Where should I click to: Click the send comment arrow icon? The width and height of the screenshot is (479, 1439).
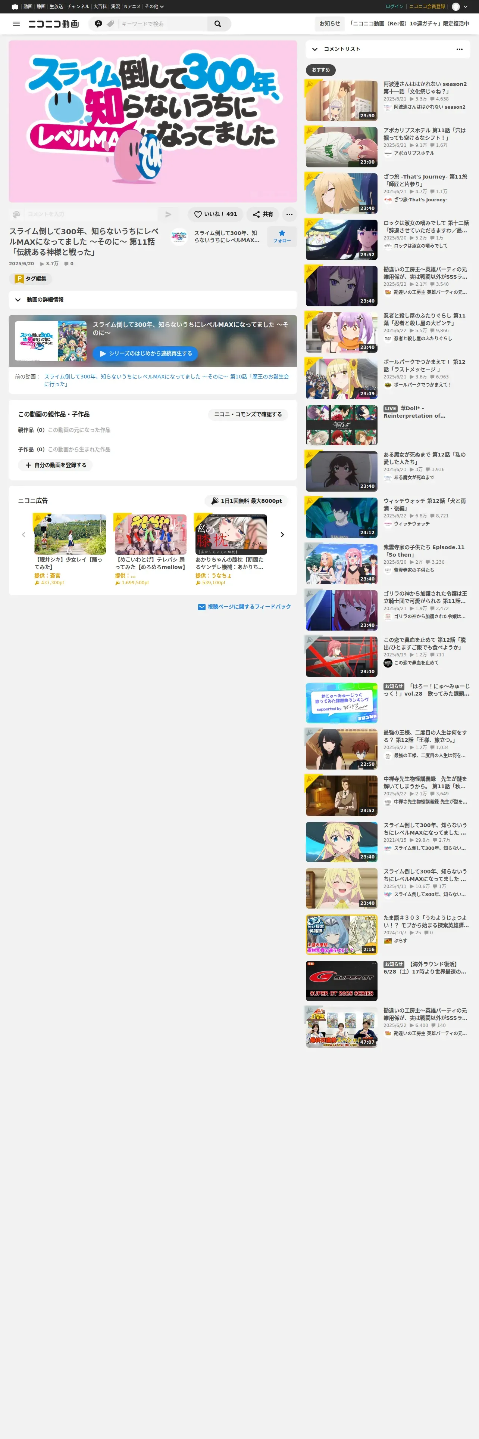168,214
